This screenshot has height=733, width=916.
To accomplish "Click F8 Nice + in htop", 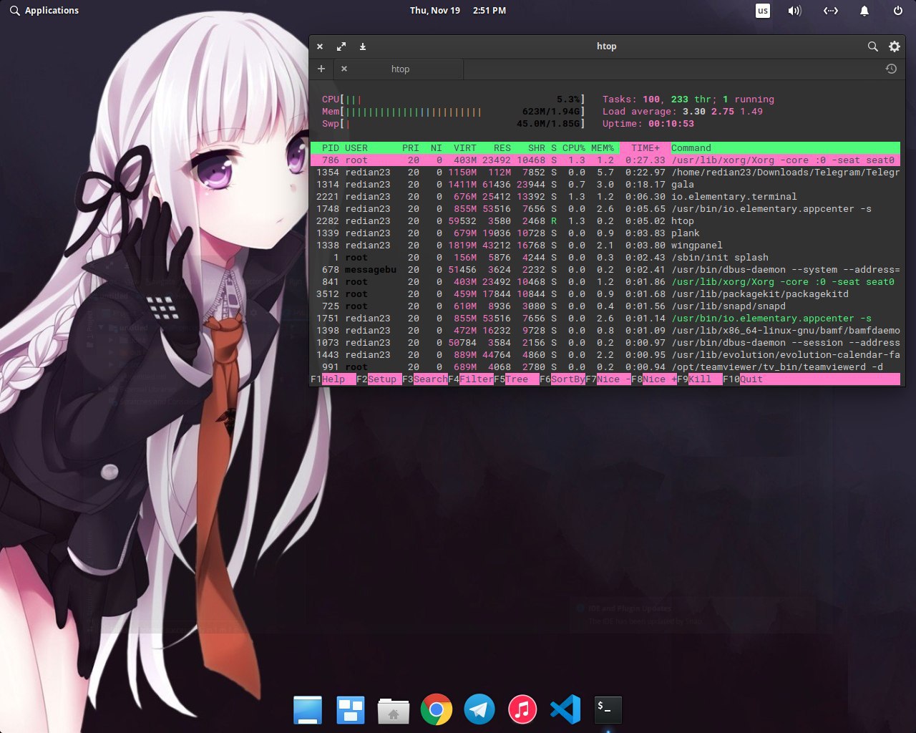I will tap(654, 379).
